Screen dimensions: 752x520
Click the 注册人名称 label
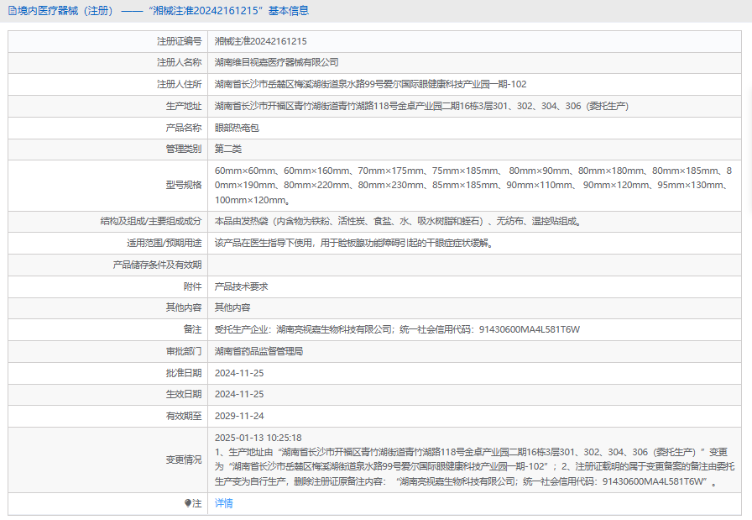point(180,62)
